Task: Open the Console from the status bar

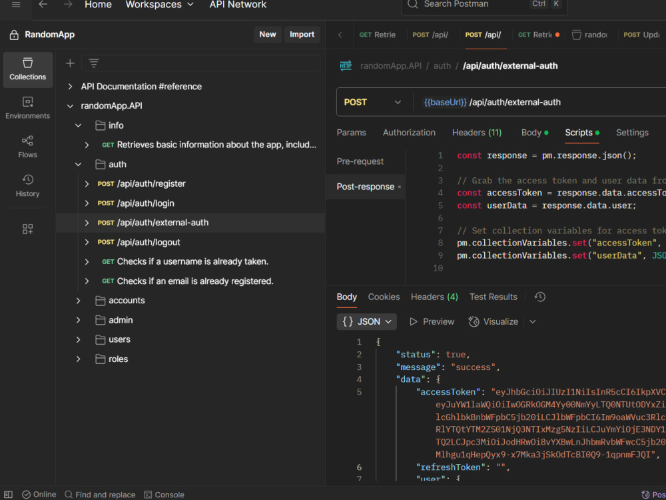Action: 164,495
